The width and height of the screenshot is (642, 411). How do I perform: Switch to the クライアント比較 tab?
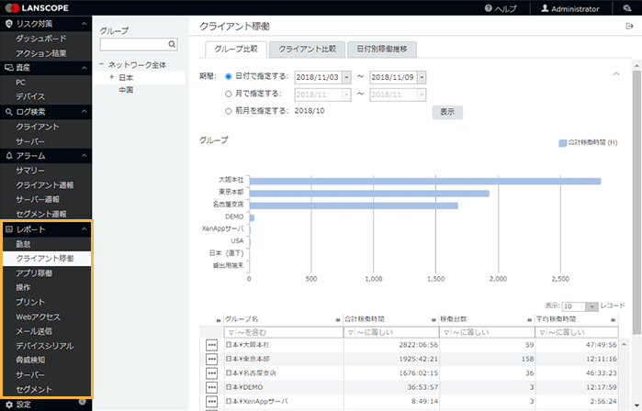tap(307, 49)
